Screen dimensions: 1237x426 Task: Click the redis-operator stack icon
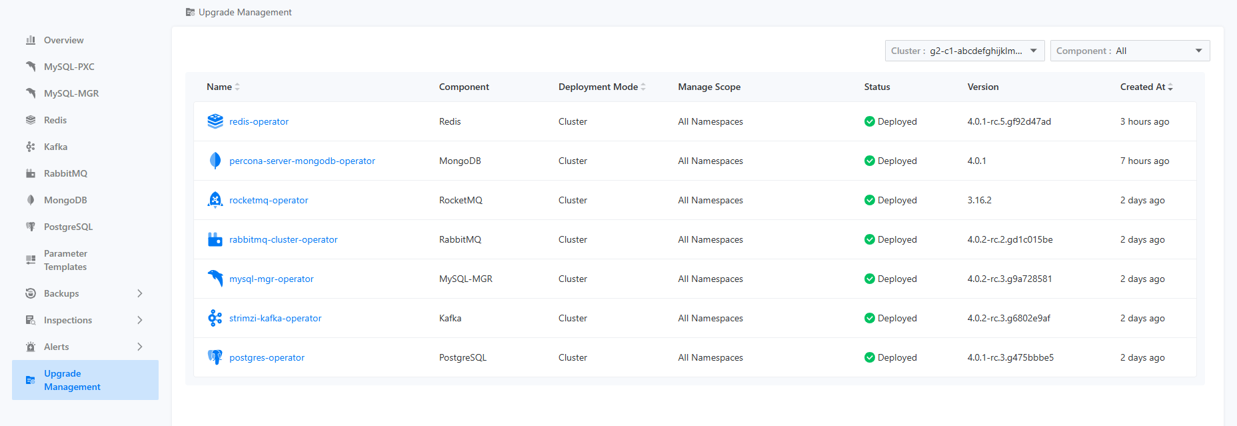tap(215, 121)
